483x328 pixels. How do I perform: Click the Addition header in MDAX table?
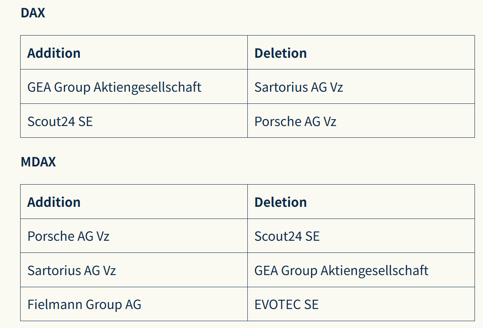[x=54, y=202]
